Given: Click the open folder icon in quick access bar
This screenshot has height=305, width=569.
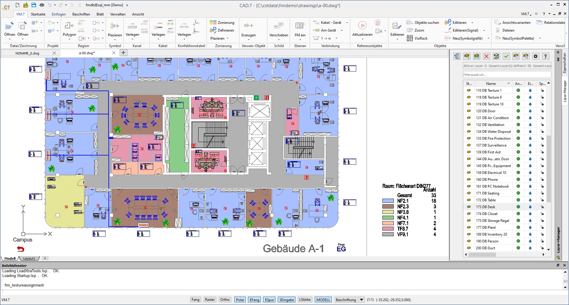Looking at the screenshot, I should [26, 5].
